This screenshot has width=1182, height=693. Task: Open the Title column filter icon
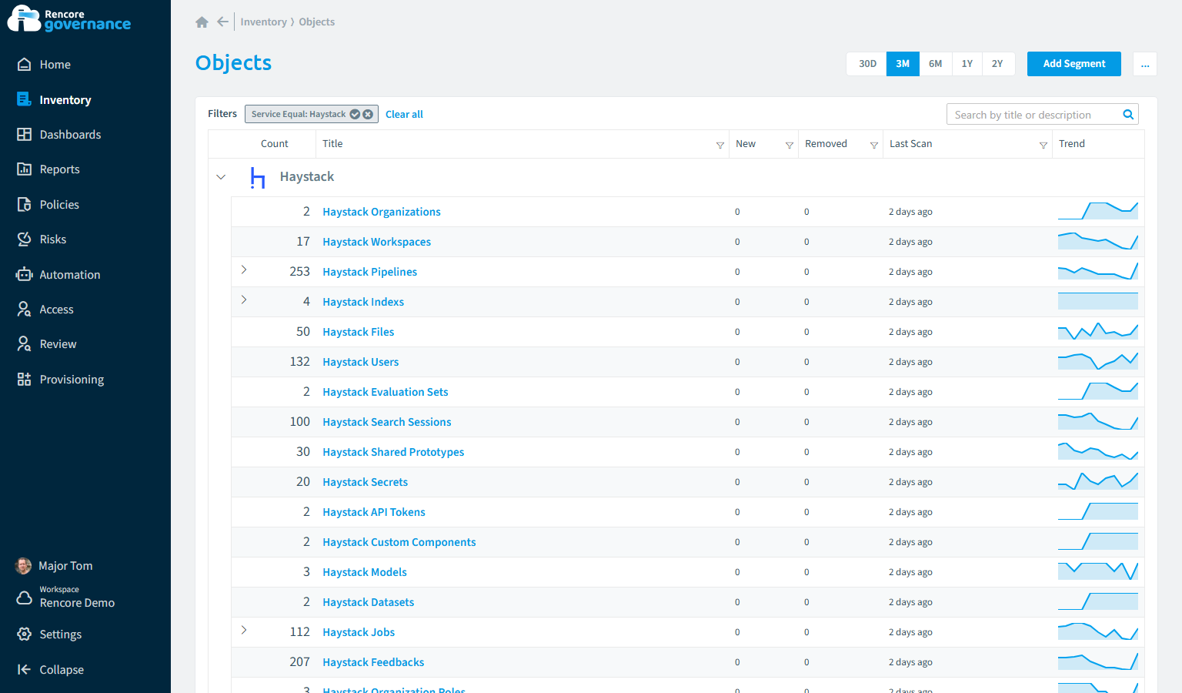[720, 145]
